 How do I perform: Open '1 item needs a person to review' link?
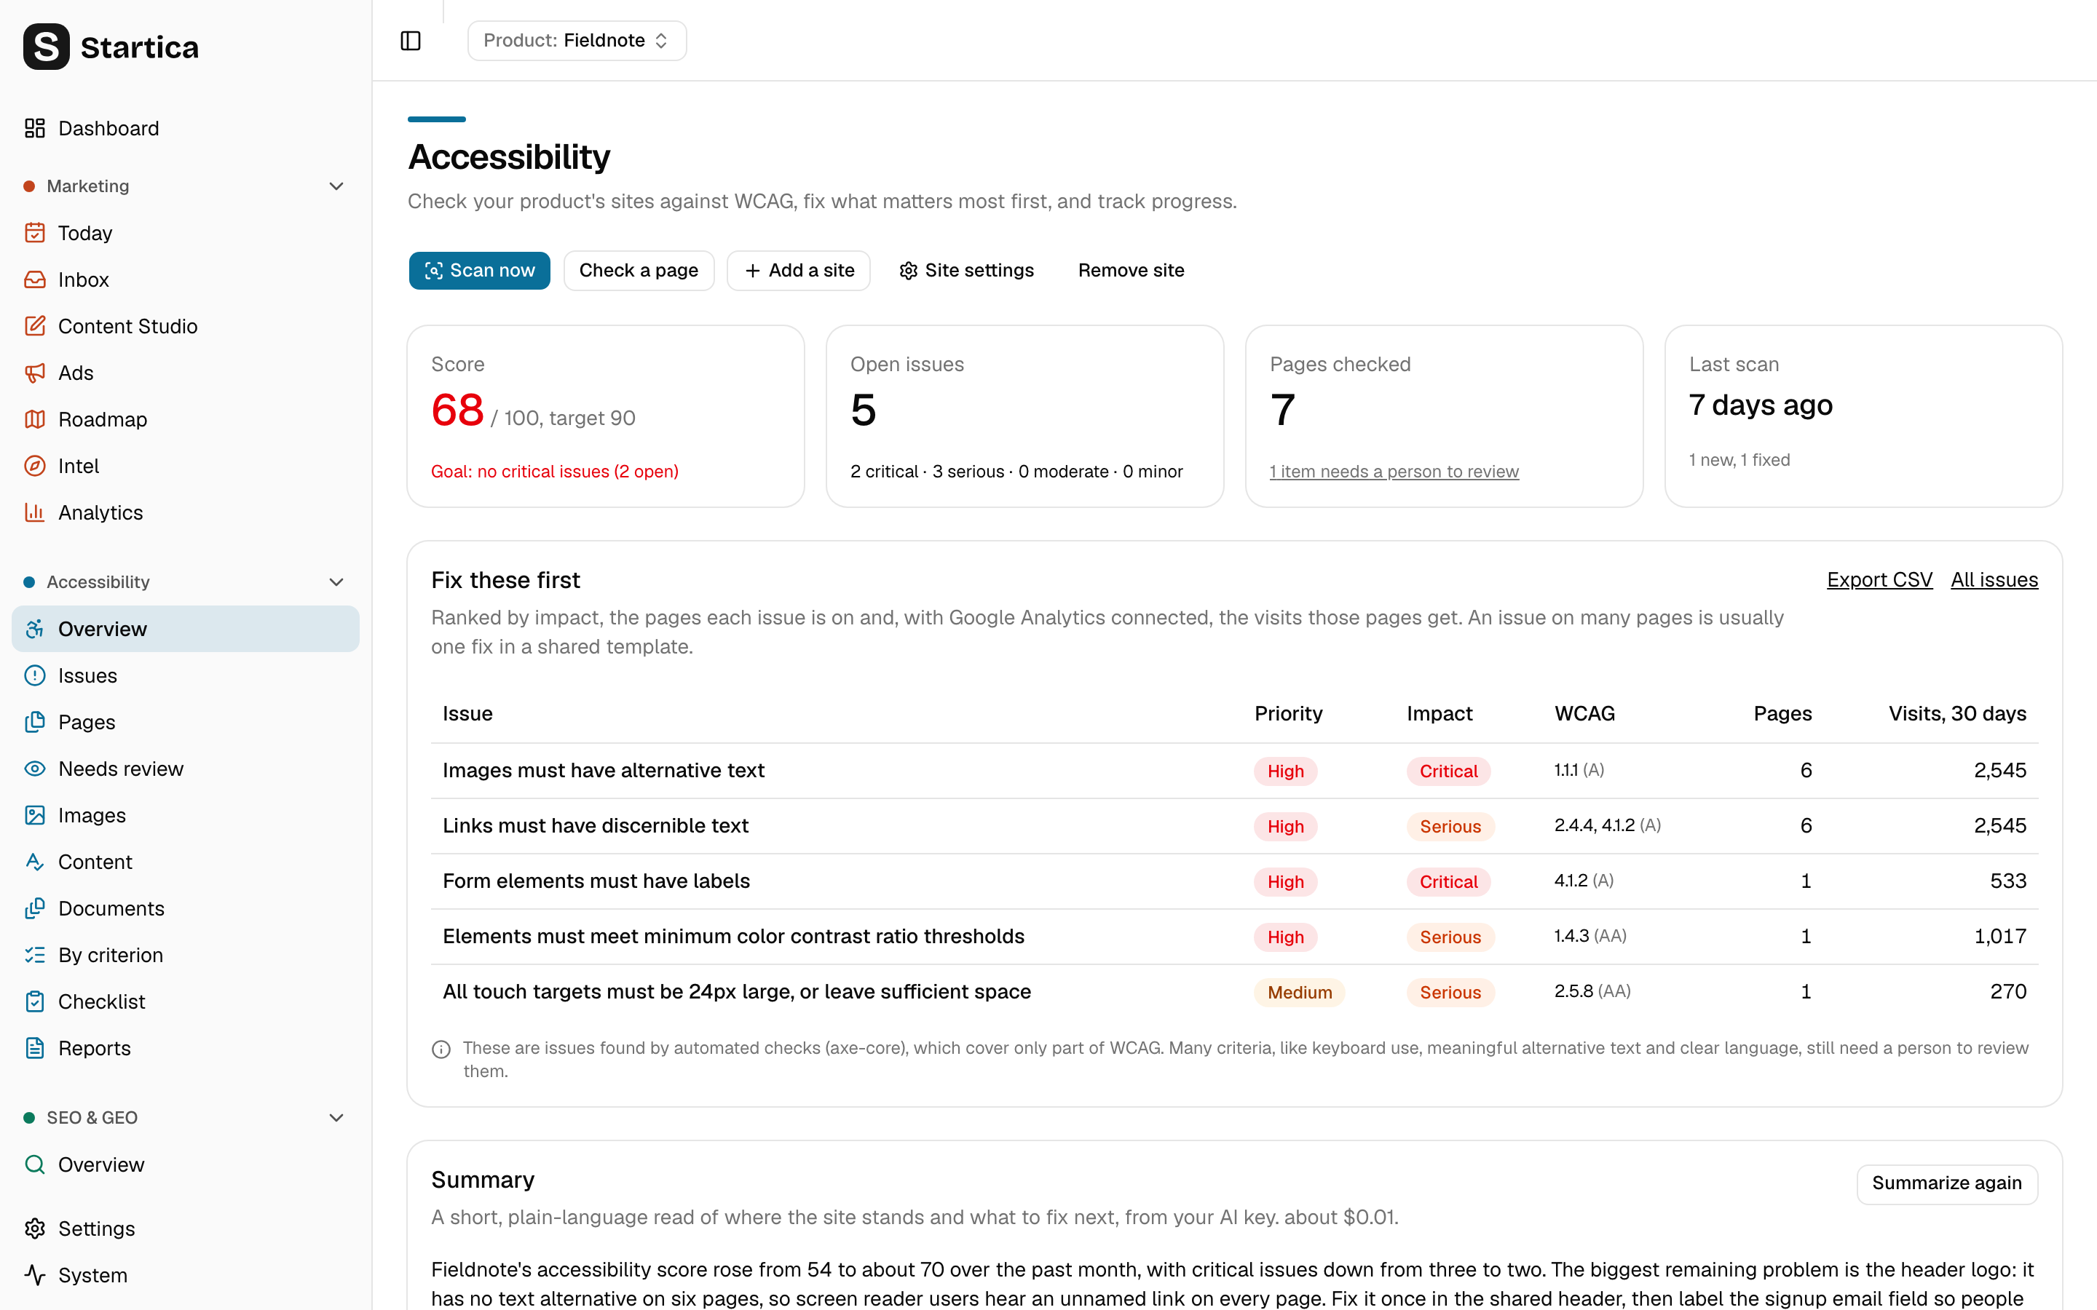click(x=1394, y=472)
